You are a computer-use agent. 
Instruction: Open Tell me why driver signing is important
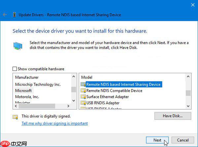[x=55, y=123]
